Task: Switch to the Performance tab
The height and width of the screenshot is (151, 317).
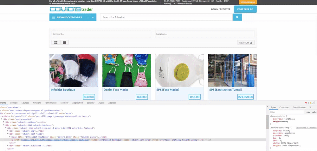Action: coord(50,103)
